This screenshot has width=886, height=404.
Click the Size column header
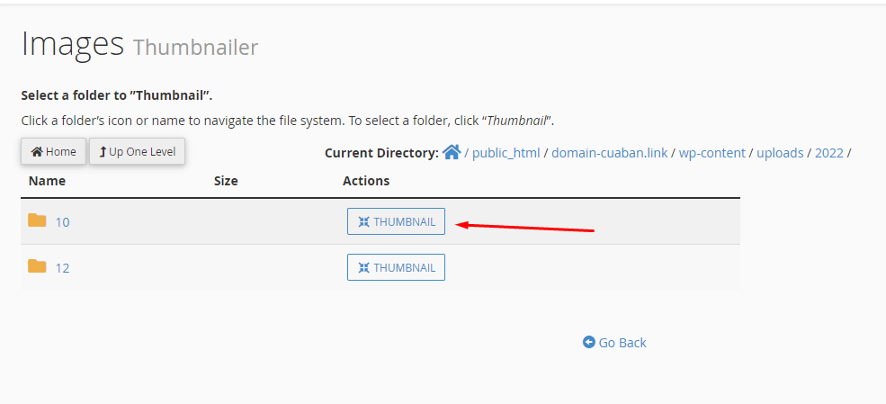[226, 181]
